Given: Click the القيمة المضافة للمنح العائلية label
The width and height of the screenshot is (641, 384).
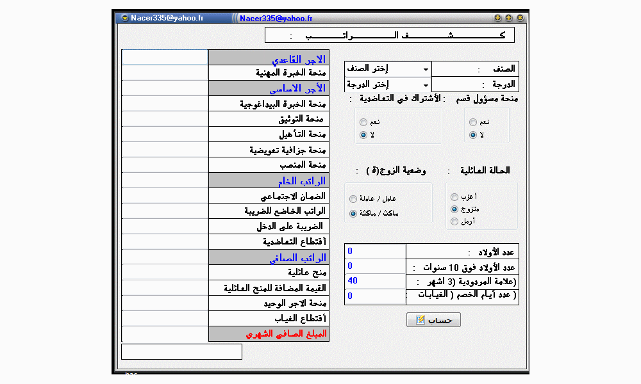Looking at the screenshot, I should coord(275,288).
